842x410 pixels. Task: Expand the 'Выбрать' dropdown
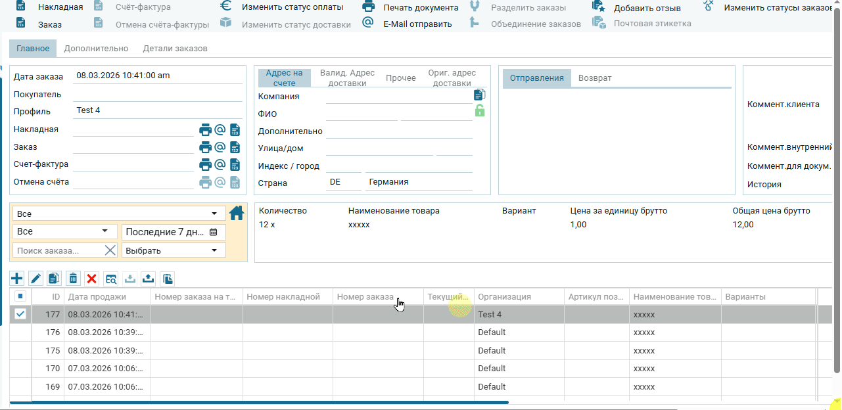[x=174, y=250]
